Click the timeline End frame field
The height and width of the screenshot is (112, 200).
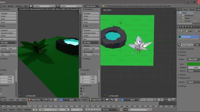pyautogui.click(x=62, y=110)
